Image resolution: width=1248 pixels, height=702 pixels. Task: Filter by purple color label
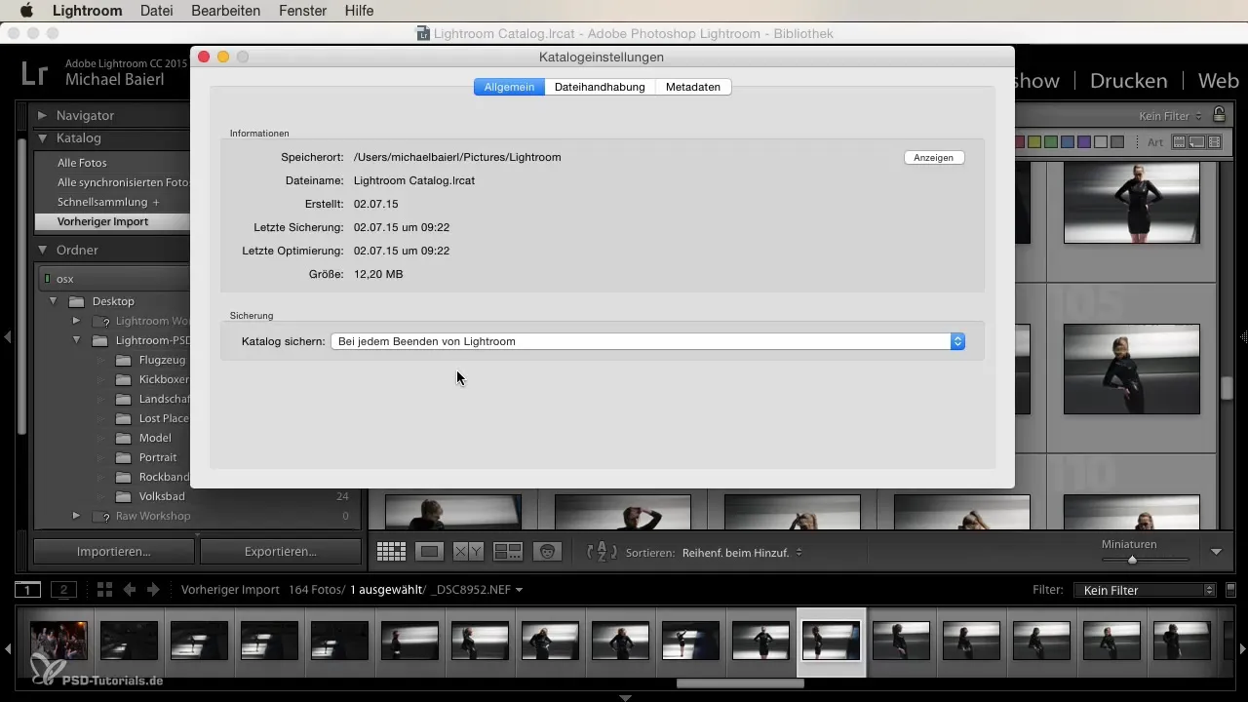coord(1084,142)
